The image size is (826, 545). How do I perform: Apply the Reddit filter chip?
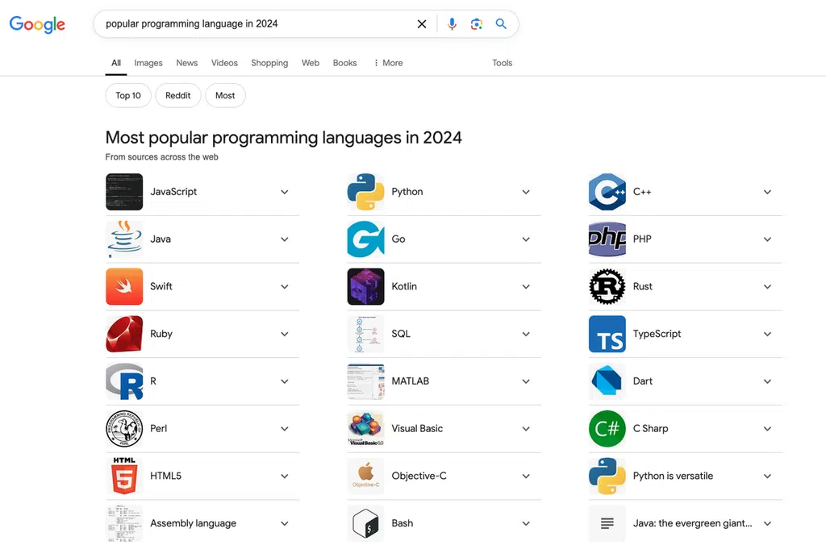pos(178,95)
